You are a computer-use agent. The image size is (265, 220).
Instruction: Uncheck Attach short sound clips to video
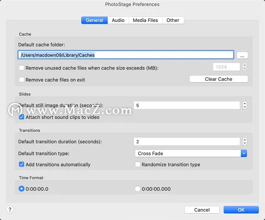pyautogui.click(x=21, y=117)
